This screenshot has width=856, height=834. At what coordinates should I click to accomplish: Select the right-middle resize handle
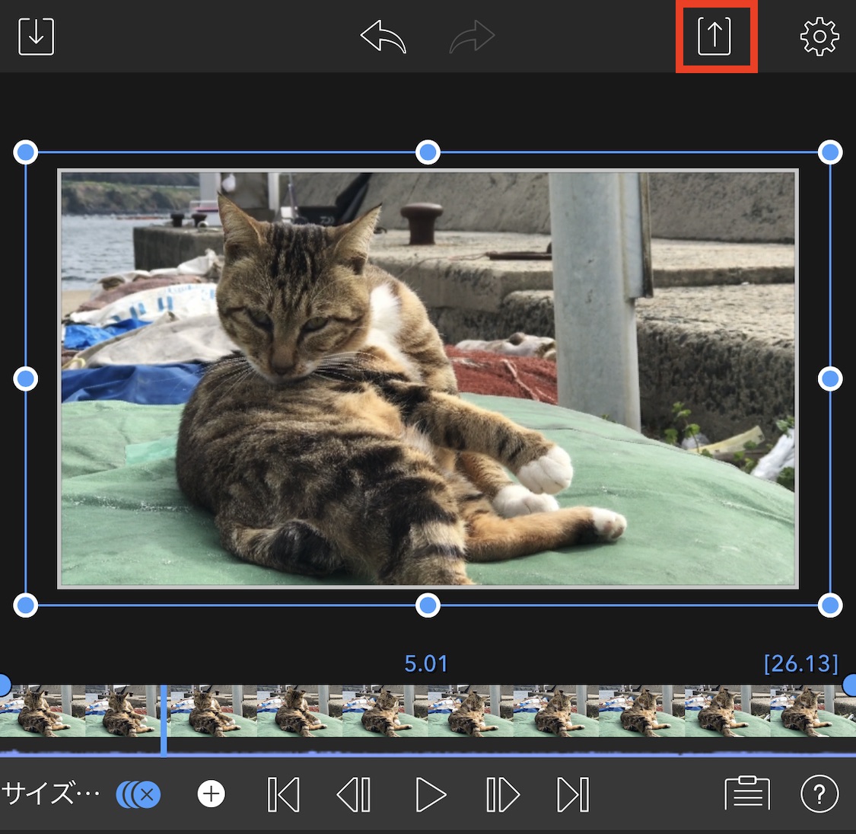tap(830, 379)
